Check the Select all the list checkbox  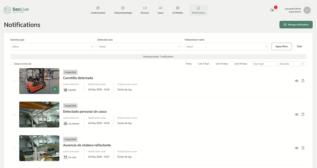[x=12, y=64]
